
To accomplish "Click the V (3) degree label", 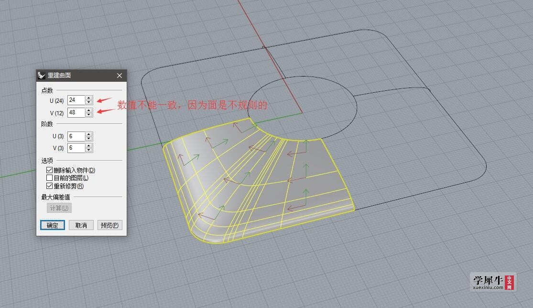I will pos(58,148).
